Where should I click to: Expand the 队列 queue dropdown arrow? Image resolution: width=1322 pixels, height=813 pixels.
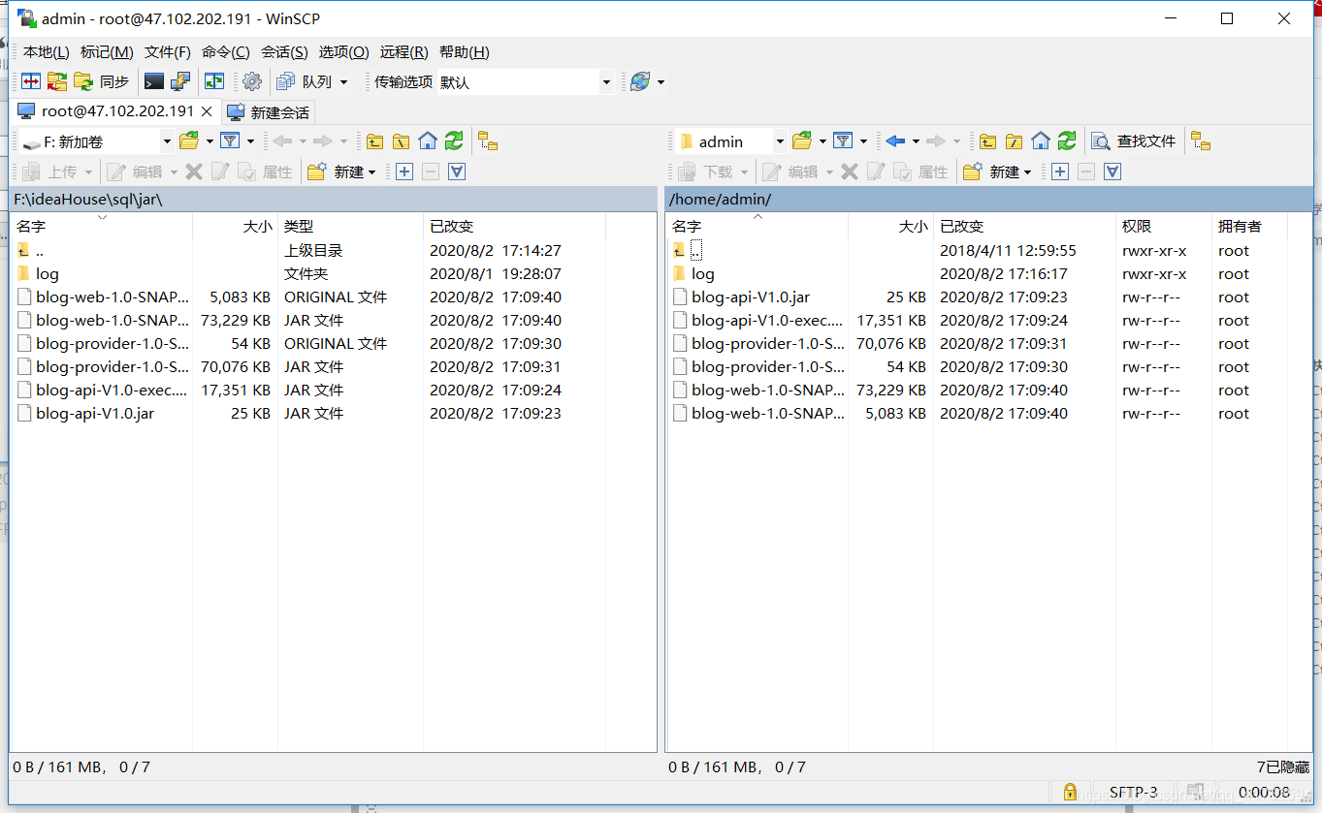pyautogui.click(x=343, y=82)
